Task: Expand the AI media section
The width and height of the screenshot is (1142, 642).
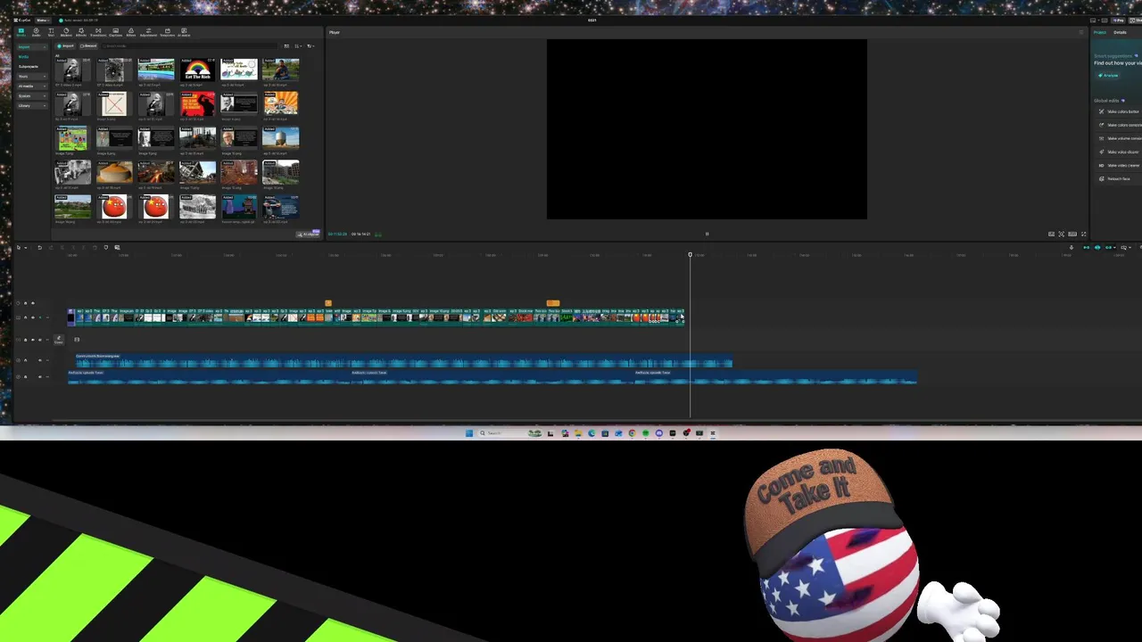Action: (x=32, y=86)
